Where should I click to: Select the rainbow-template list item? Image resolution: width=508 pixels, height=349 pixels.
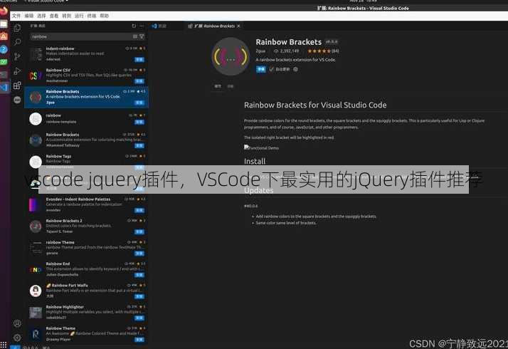87,118
